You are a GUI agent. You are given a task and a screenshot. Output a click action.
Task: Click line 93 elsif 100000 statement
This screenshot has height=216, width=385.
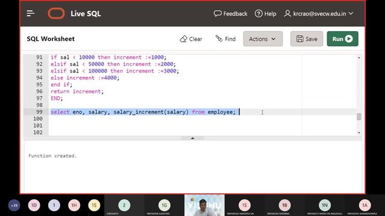click(x=115, y=71)
